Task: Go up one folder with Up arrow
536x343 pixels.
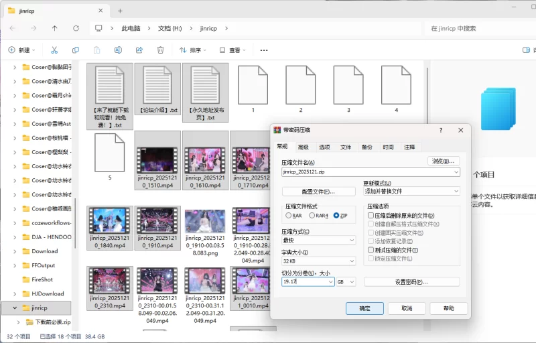Action: (54, 28)
